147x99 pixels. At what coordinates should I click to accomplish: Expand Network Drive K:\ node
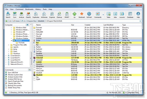(x=6, y=62)
